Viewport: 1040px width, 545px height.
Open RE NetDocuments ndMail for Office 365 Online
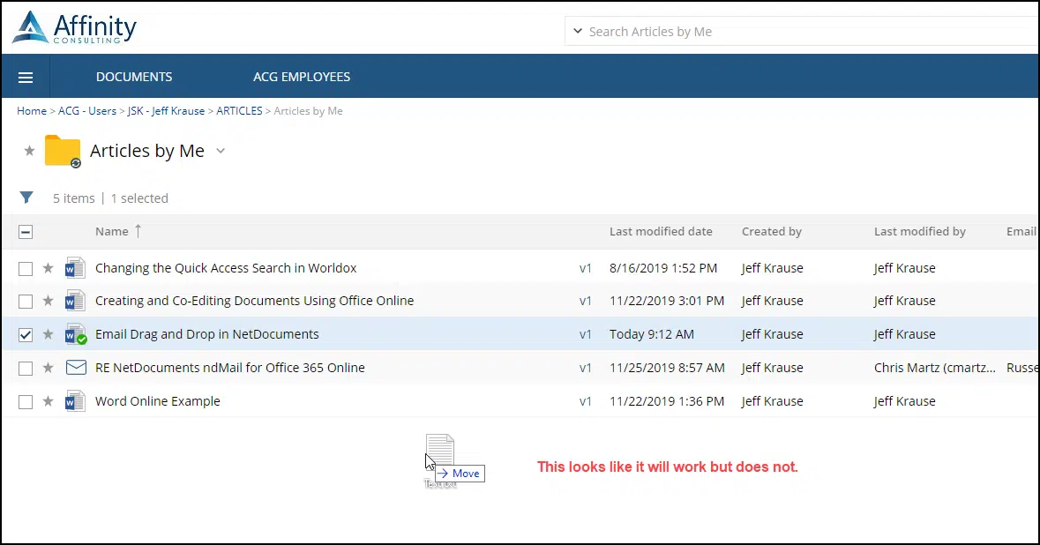[x=229, y=368]
